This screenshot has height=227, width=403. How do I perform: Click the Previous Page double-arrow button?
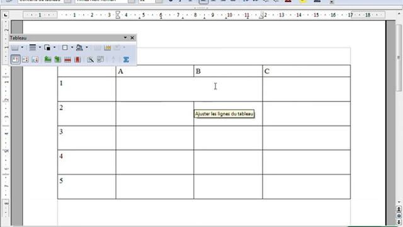[399, 209]
